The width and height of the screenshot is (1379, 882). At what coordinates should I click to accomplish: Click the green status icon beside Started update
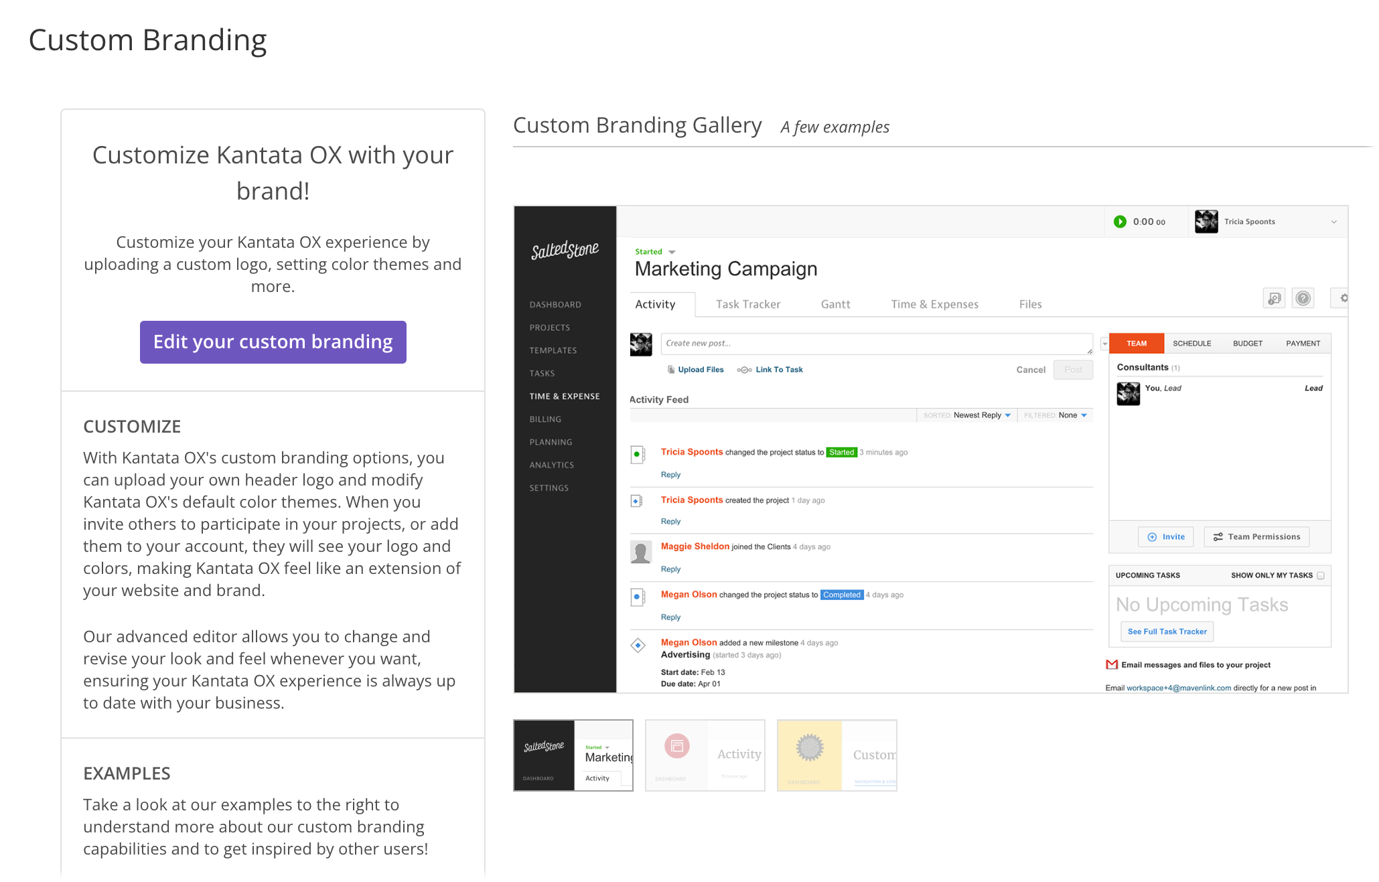[638, 454]
